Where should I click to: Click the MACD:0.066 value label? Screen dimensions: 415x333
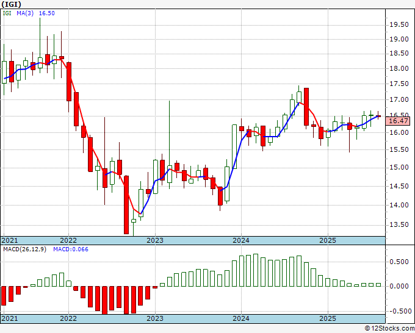71,249
